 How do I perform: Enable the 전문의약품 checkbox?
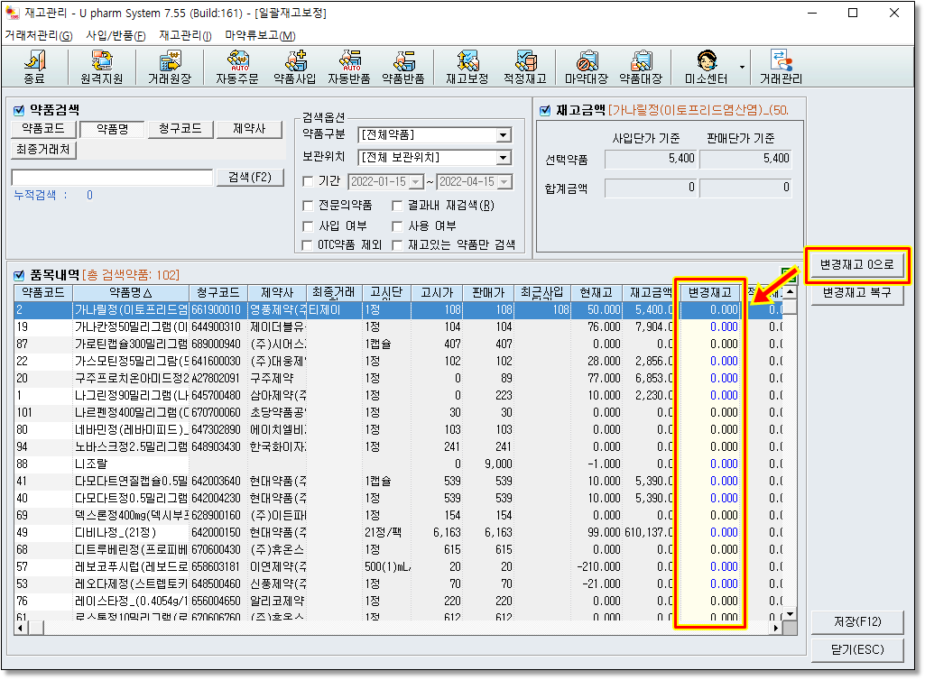coord(309,205)
